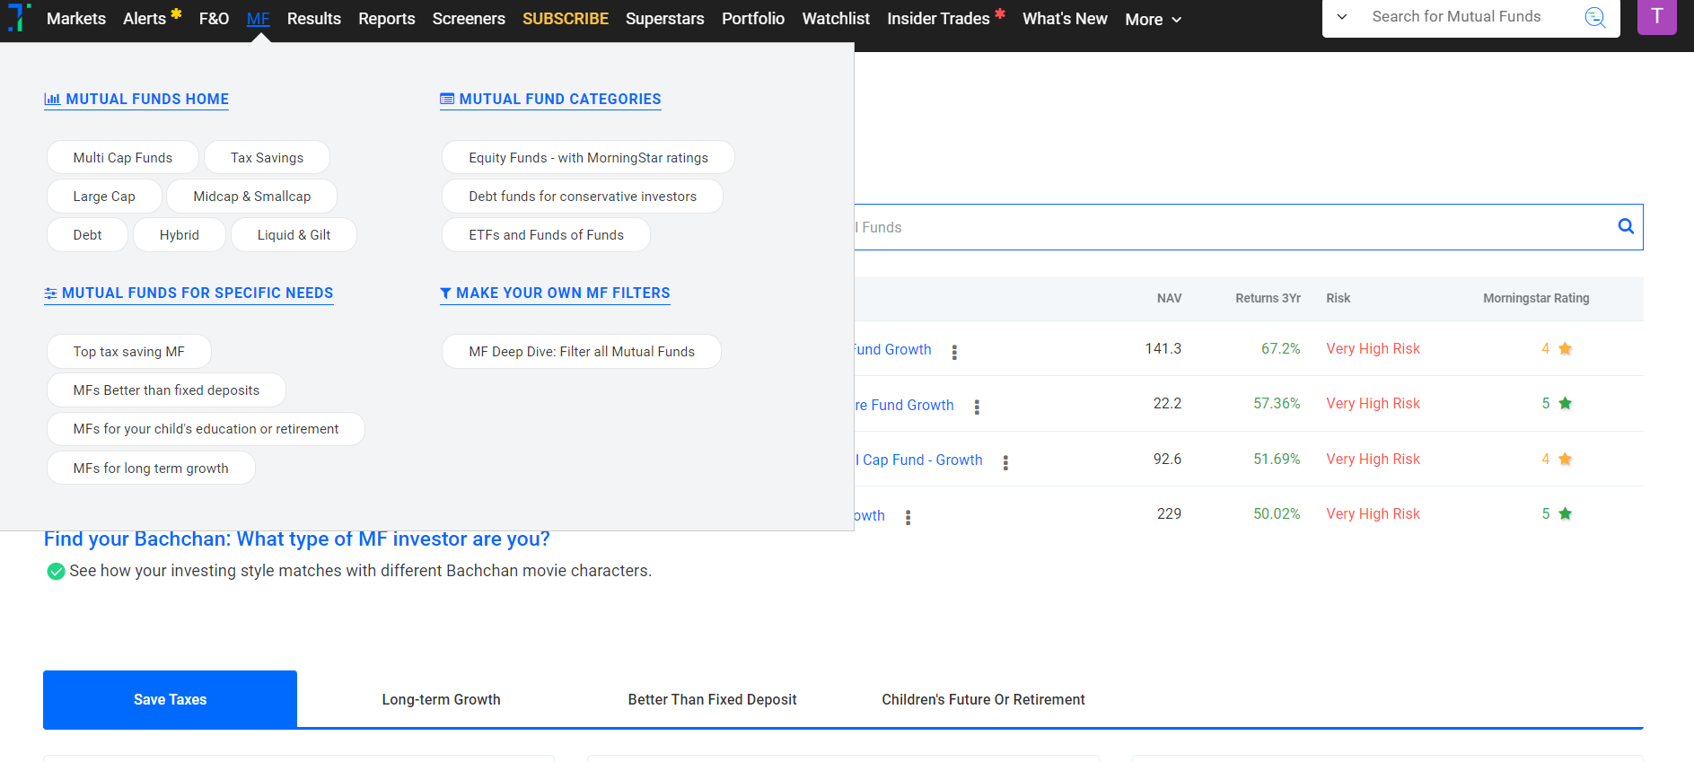Screen dimensions: 1694x762
Task: Sort by the Returns 3Yr column header
Action: tap(1268, 298)
